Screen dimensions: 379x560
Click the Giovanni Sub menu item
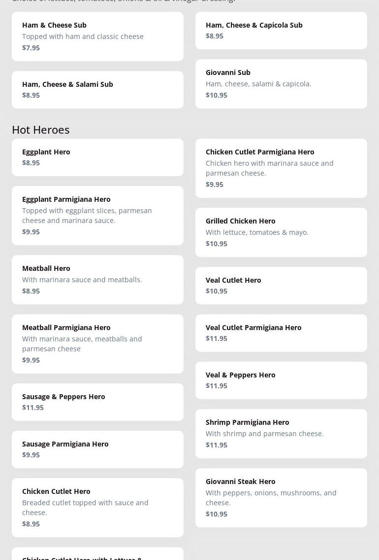click(x=281, y=84)
